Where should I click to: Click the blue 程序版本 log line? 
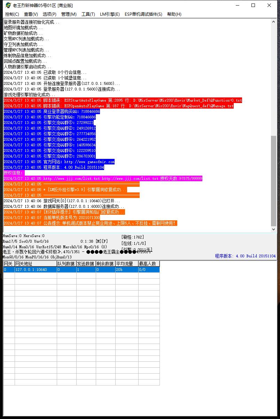[54, 167]
